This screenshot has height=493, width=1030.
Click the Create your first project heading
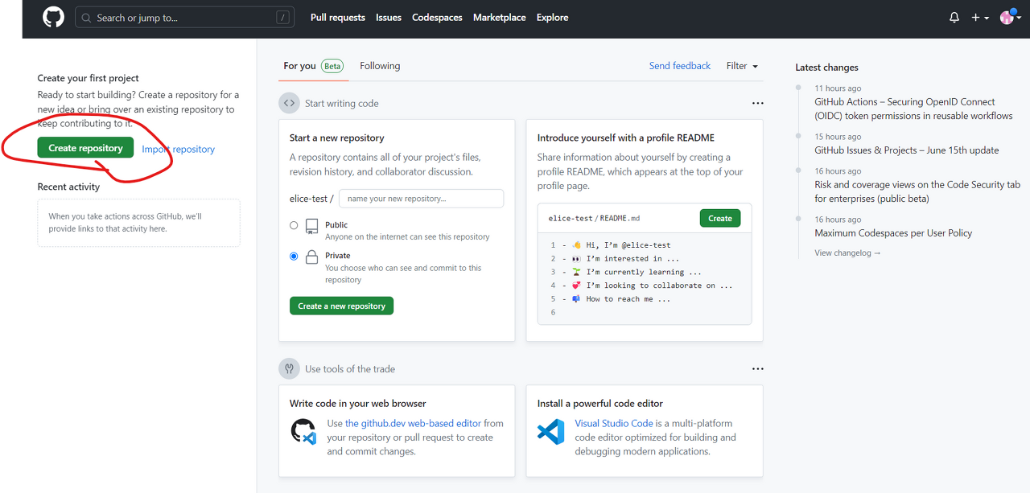[x=88, y=78]
